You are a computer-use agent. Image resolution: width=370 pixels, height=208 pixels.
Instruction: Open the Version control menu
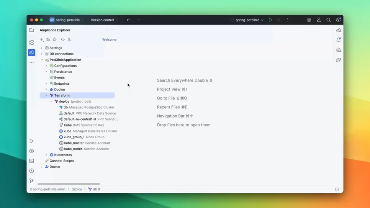coord(104,20)
